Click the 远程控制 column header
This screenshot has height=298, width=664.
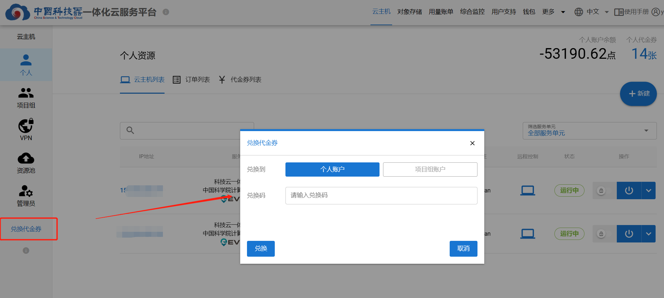pyautogui.click(x=528, y=157)
